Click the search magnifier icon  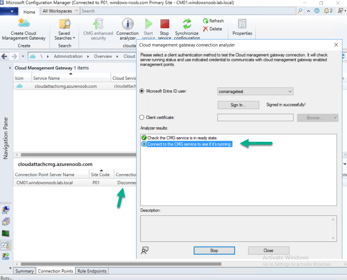click(x=300, y=11)
